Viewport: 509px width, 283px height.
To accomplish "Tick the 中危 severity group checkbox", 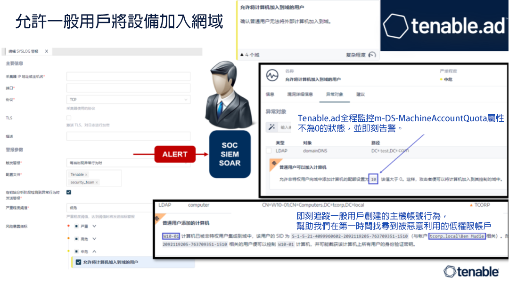I will tap(76, 252).
